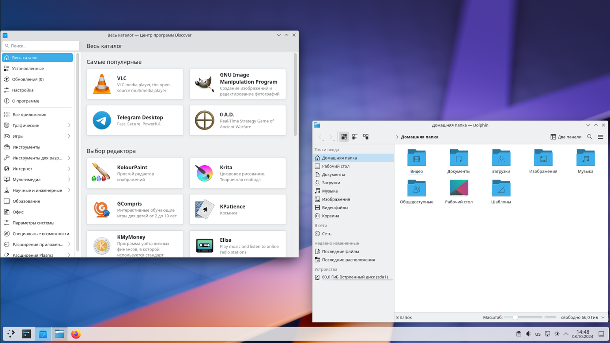Image resolution: width=610 pixels, height=343 pixels.
Task: Open the GIMP app card icon
Action: [x=205, y=84]
